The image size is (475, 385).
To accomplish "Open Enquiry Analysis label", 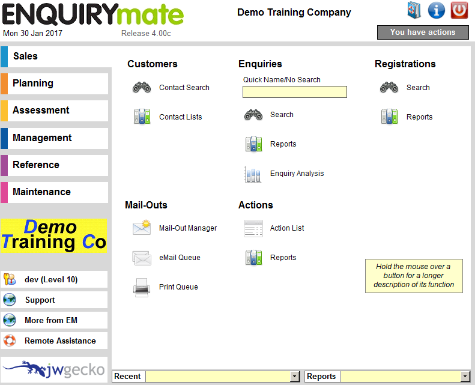I will [x=297, y=173].
